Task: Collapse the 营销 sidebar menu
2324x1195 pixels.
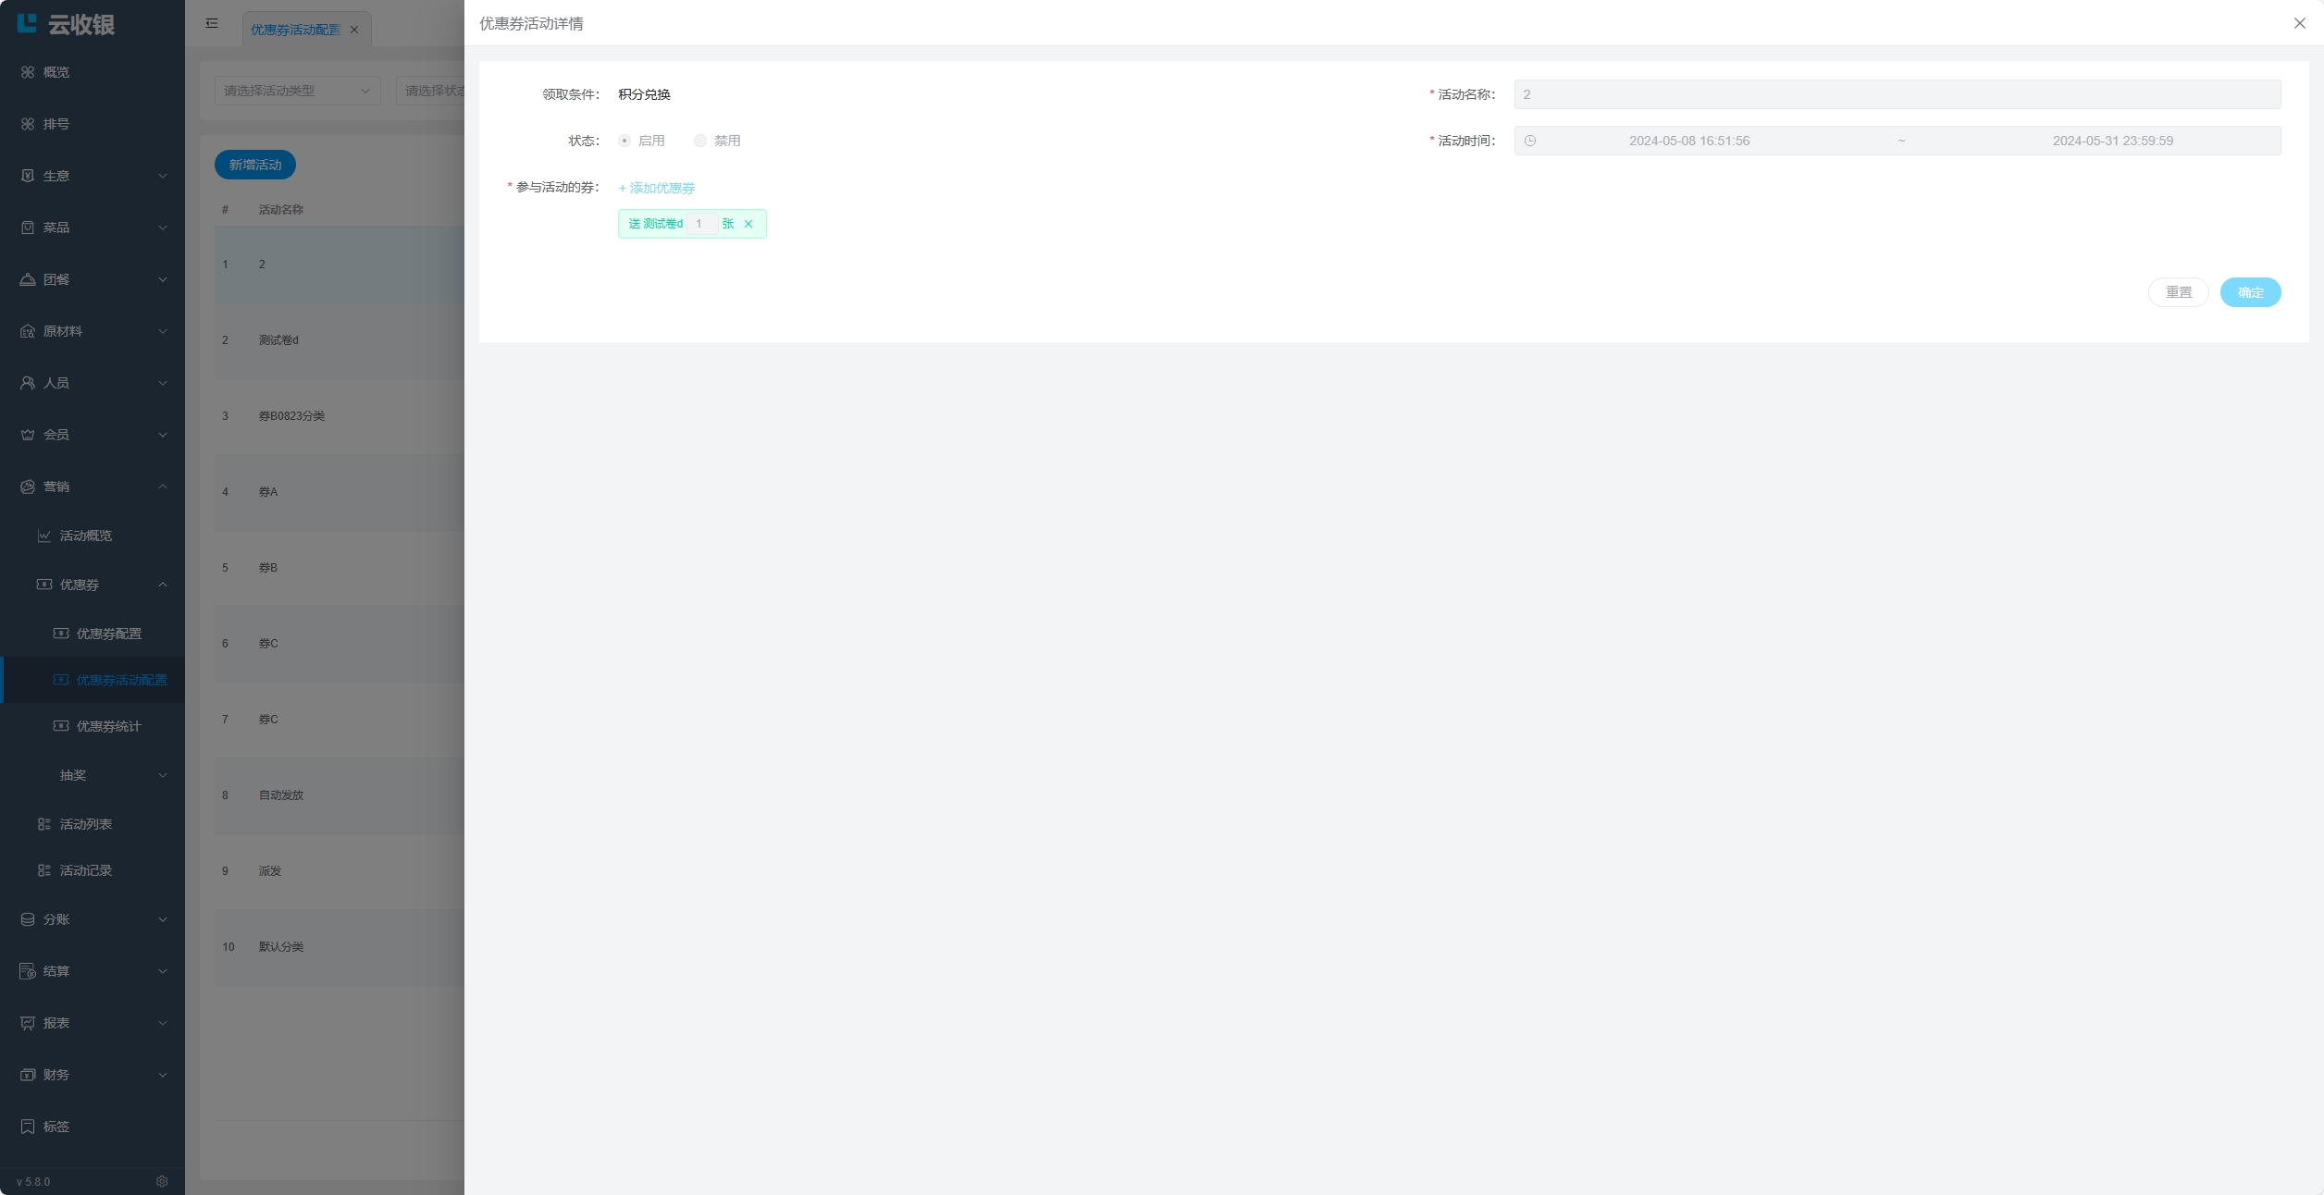Action: 93,487
